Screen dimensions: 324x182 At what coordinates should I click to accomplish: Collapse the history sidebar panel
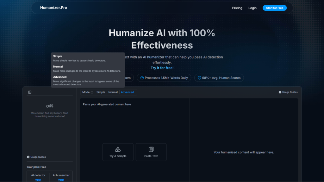[30, 92]
